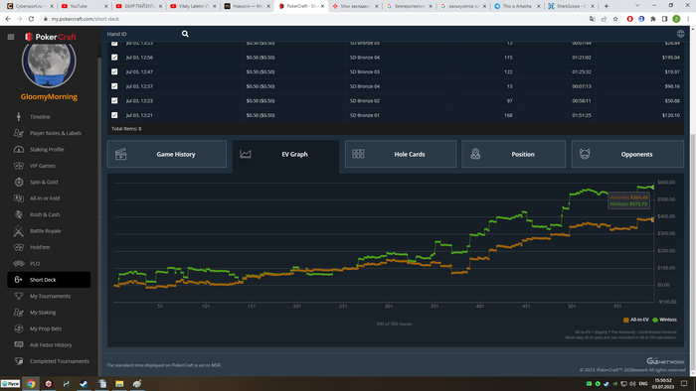
Task: Open Completed Tournaments
Action: 59,361
